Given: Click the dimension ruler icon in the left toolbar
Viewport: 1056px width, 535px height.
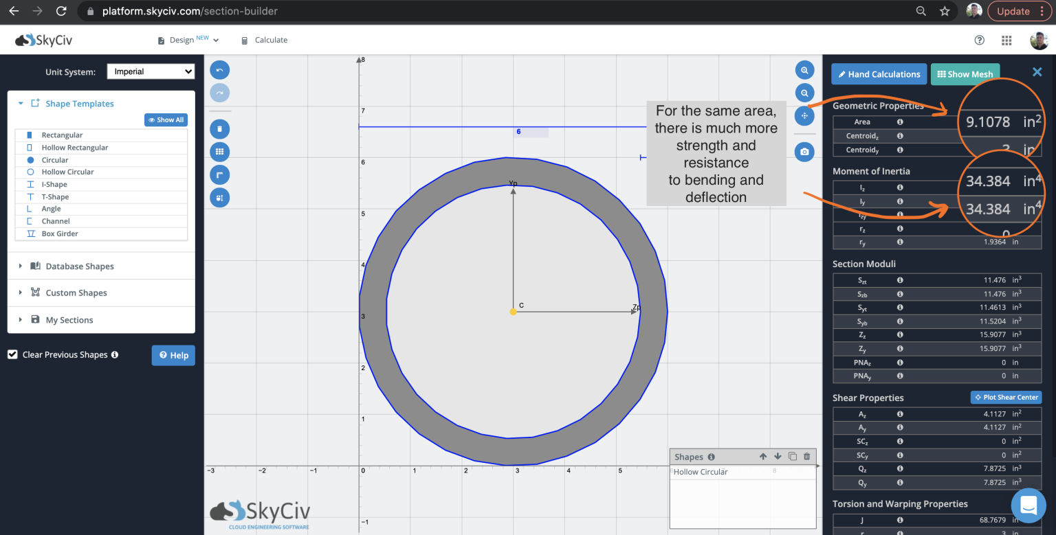Looking at the screenshot, I should [219, 174].
